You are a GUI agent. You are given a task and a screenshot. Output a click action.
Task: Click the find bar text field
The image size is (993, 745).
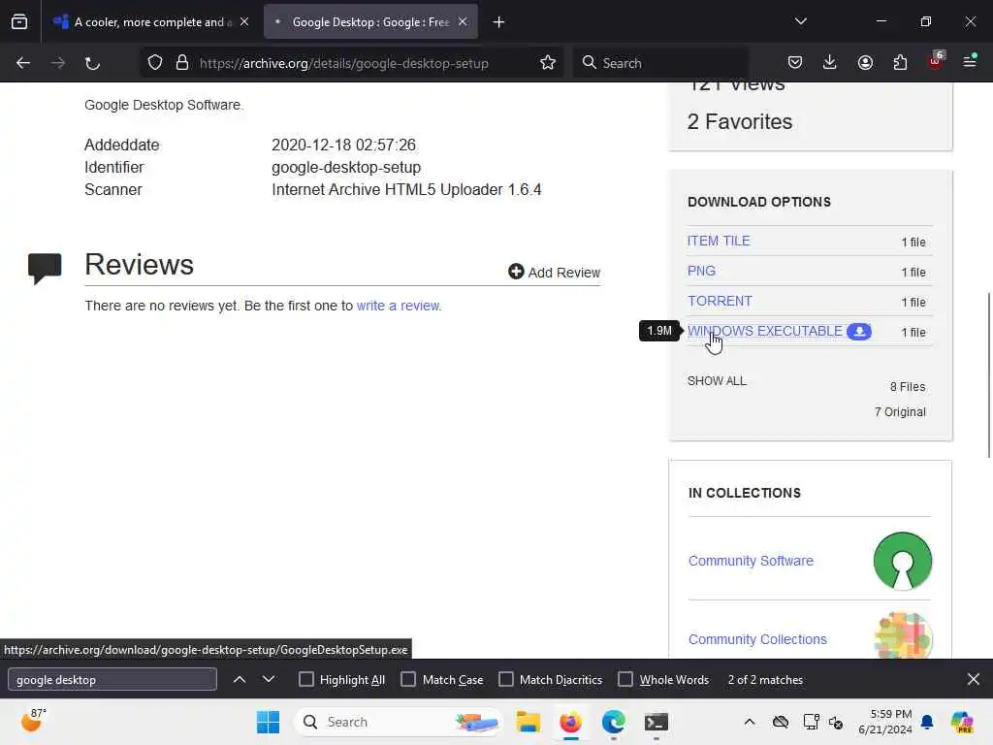[112, 680]
